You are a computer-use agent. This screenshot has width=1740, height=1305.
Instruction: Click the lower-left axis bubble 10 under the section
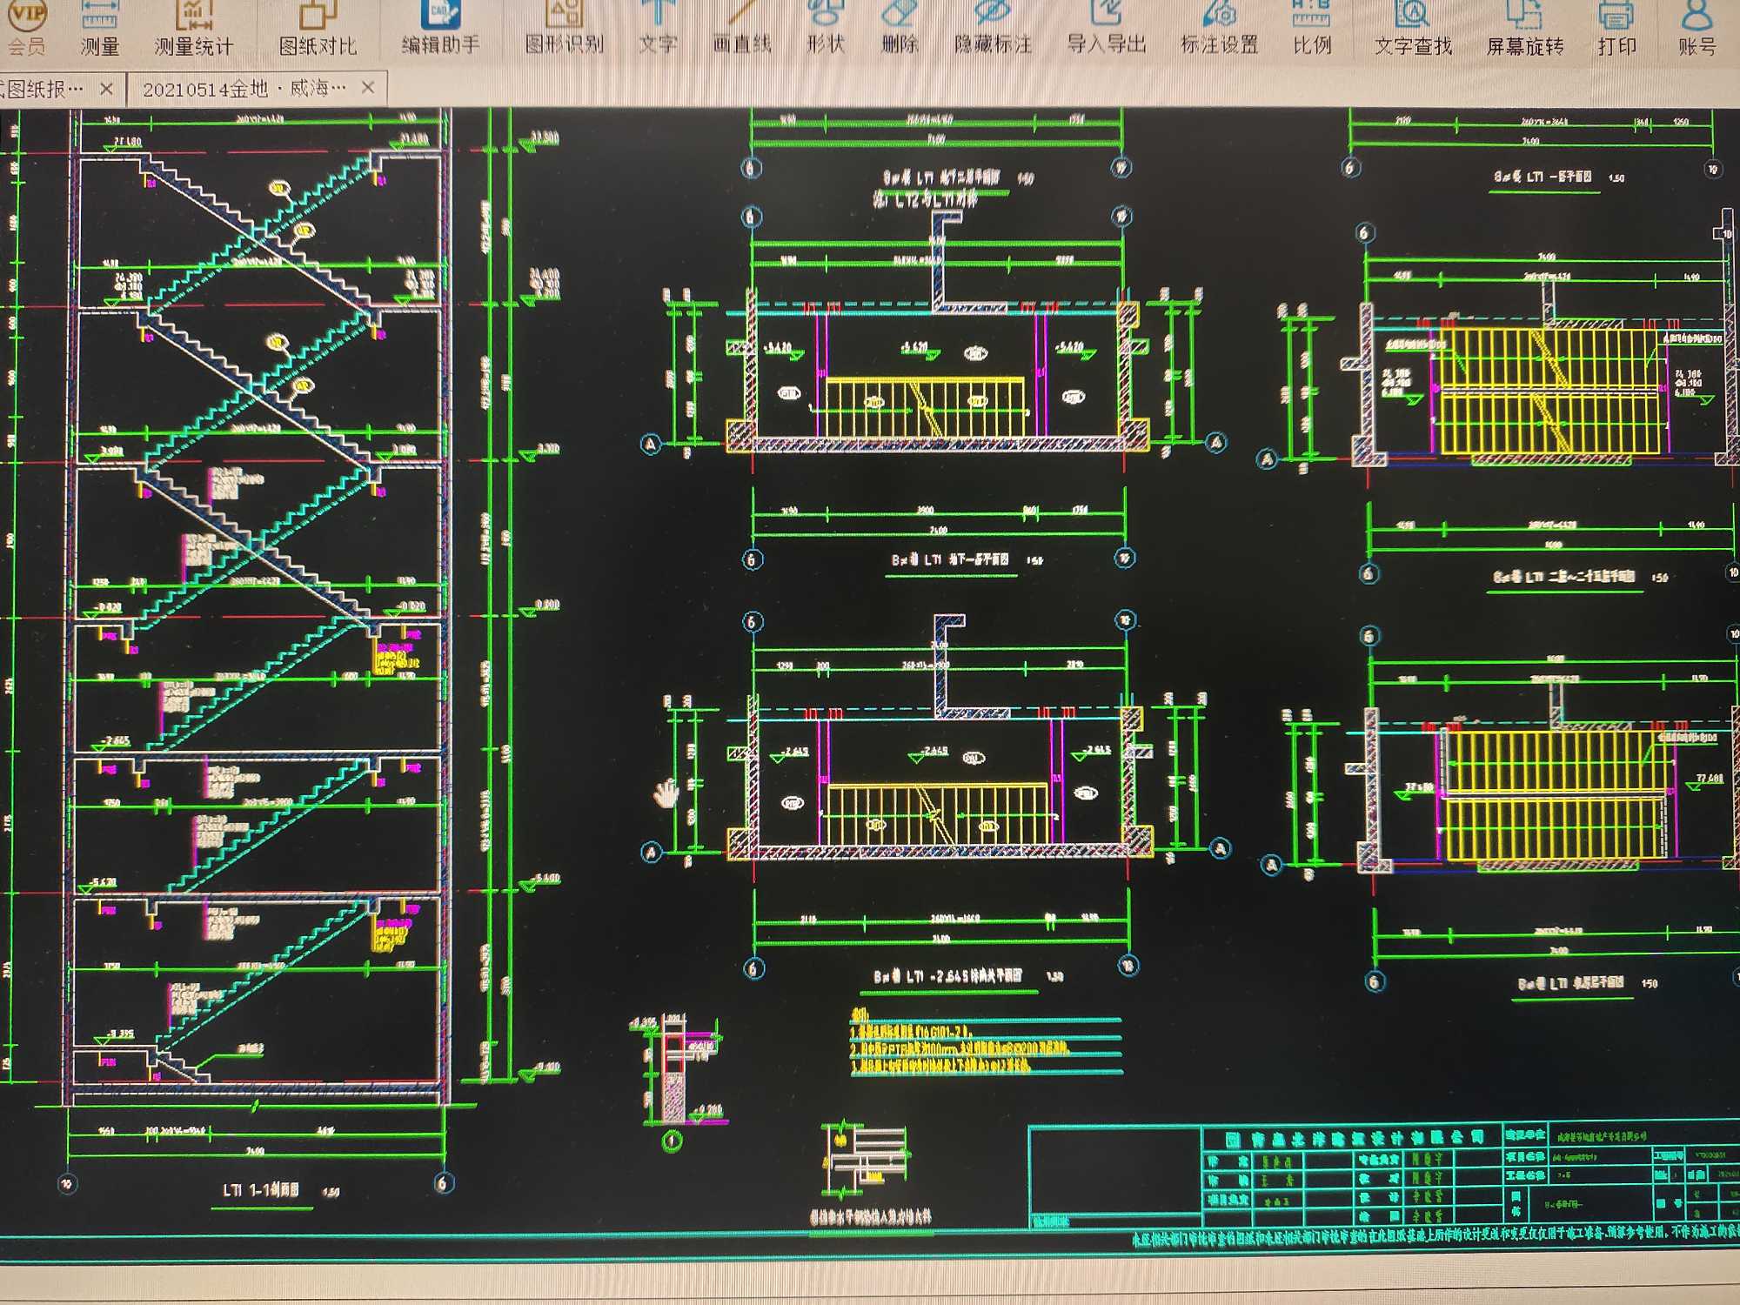pyautogui.click(x=67, y=1184)
